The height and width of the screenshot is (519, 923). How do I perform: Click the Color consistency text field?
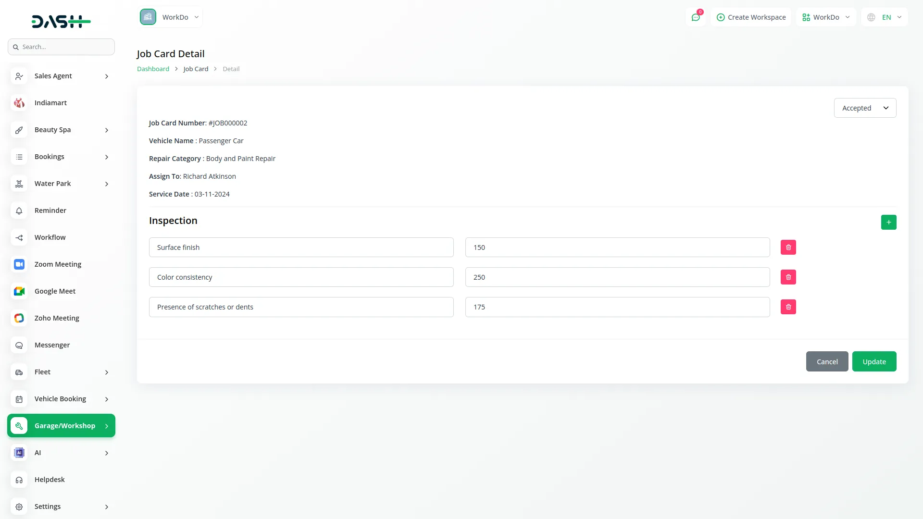coord(301,277)
